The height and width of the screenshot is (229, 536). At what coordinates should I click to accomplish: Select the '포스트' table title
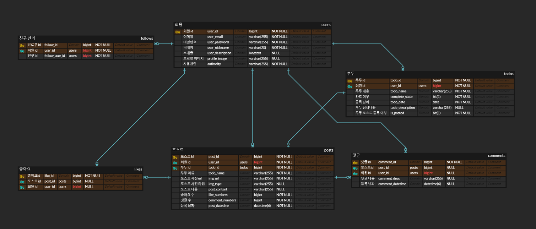point(178,150)
